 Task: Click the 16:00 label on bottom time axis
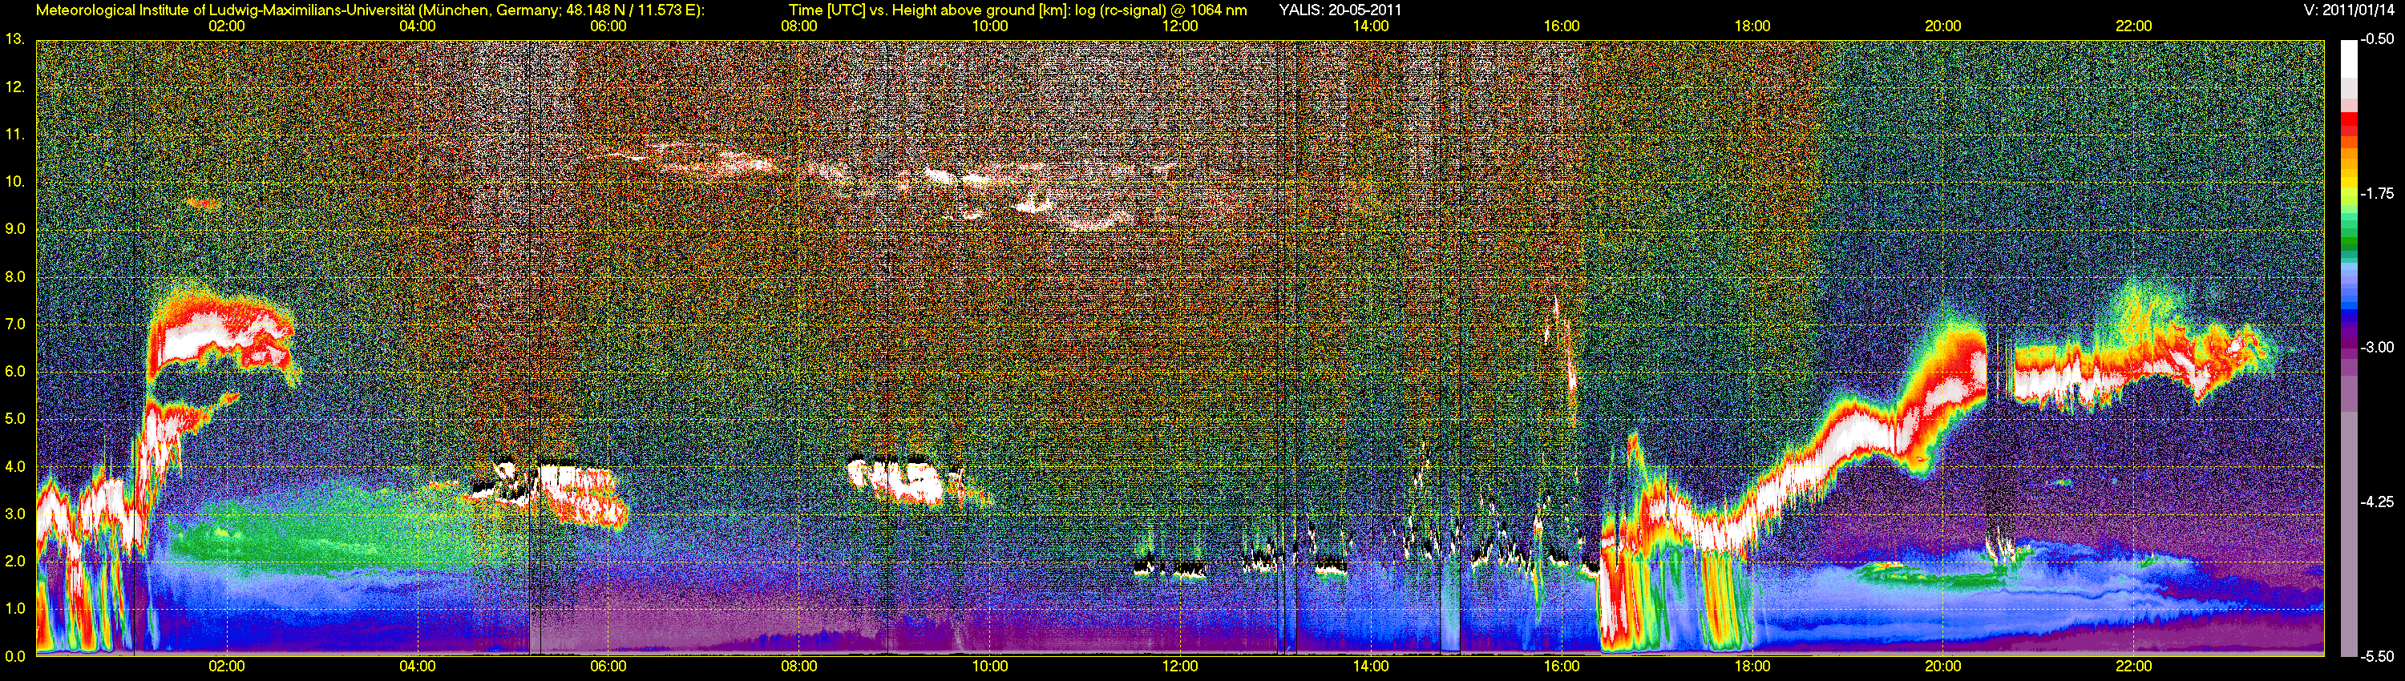1562,666
